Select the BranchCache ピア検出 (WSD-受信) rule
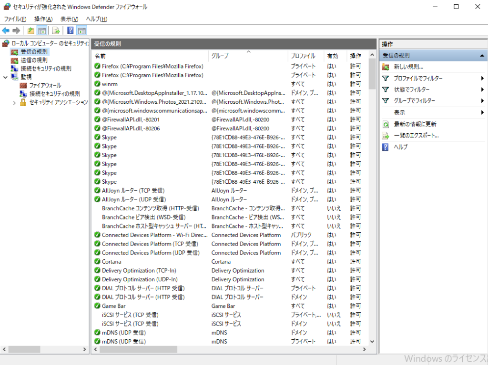The image size is (488, 365). [230, 217]
